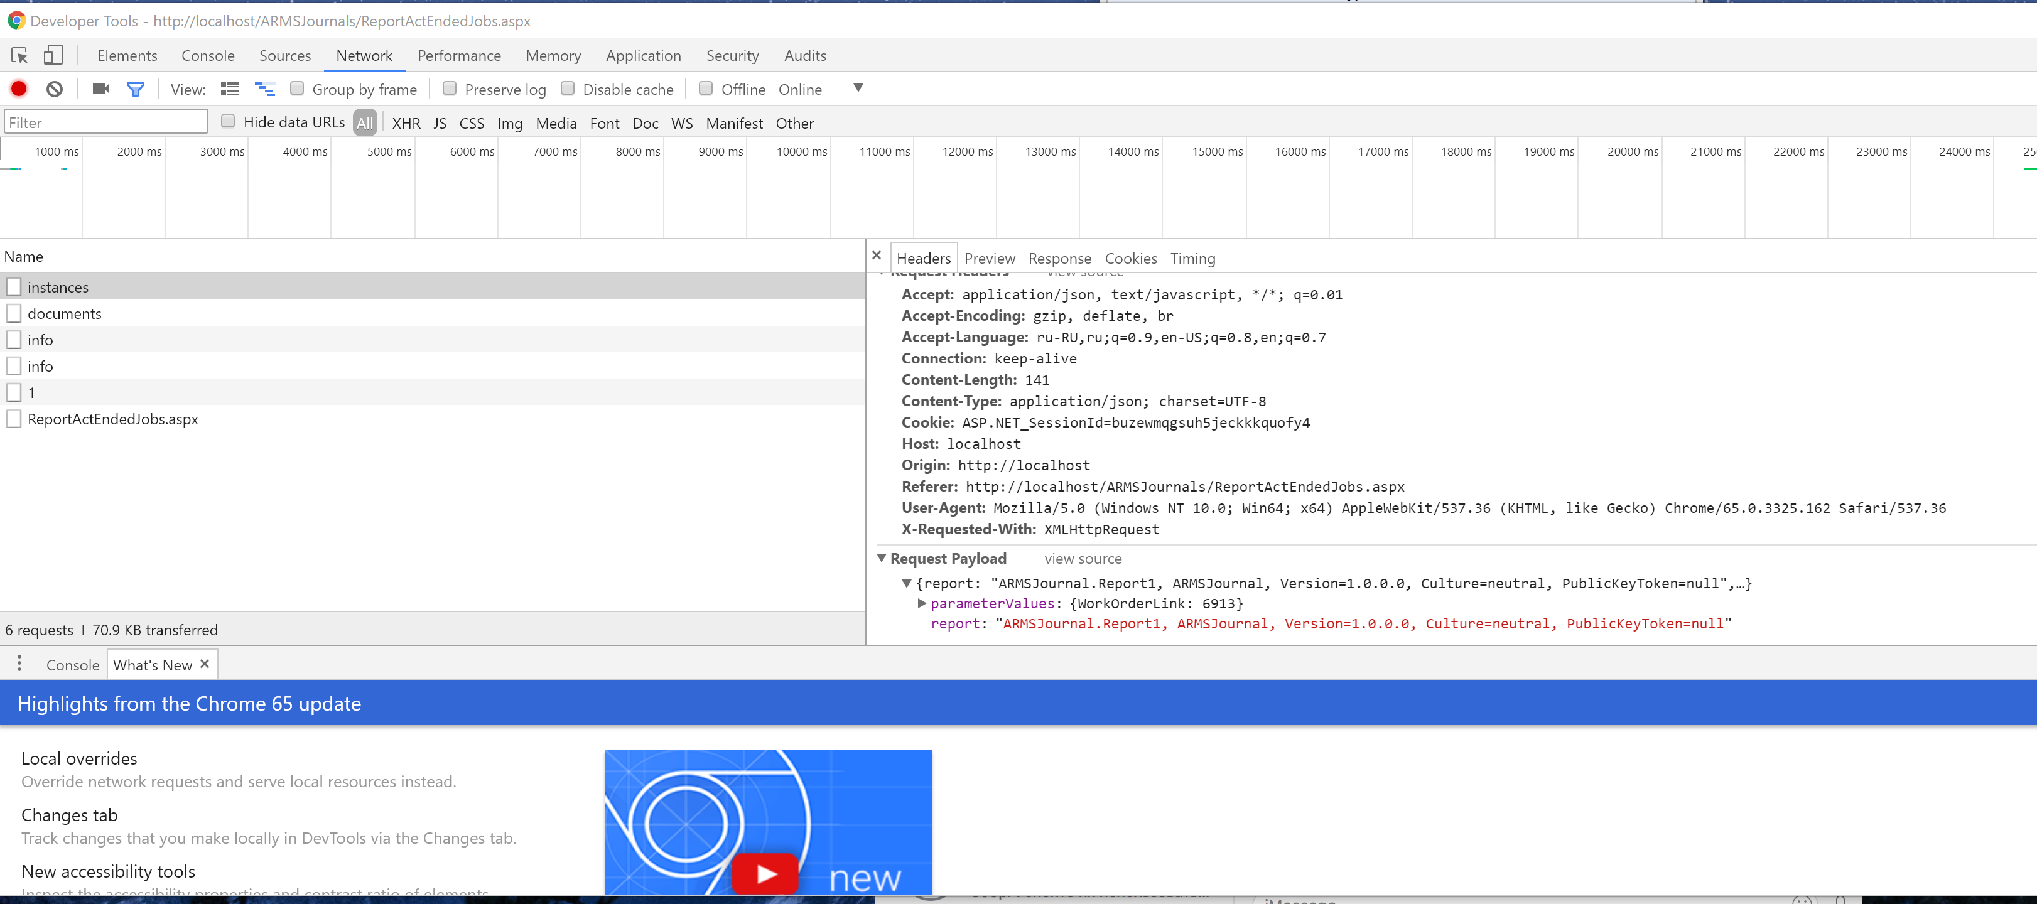Tick the Hide data URLs checkbox
This screenshot has width=2037, height=904.
click(228, 121)
